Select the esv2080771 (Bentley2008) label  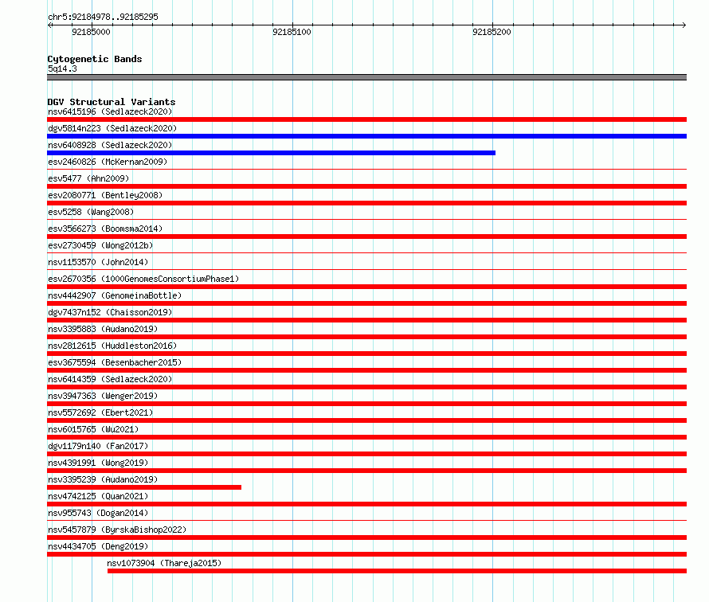coord(105,195)
